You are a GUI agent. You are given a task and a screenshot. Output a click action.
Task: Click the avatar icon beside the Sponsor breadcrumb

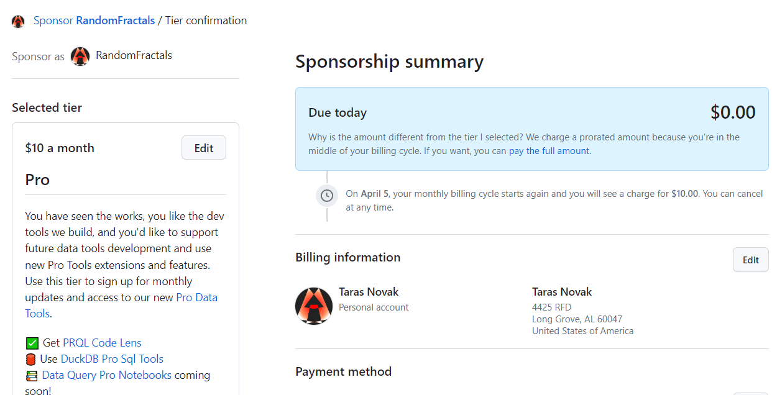click(18, 21)
